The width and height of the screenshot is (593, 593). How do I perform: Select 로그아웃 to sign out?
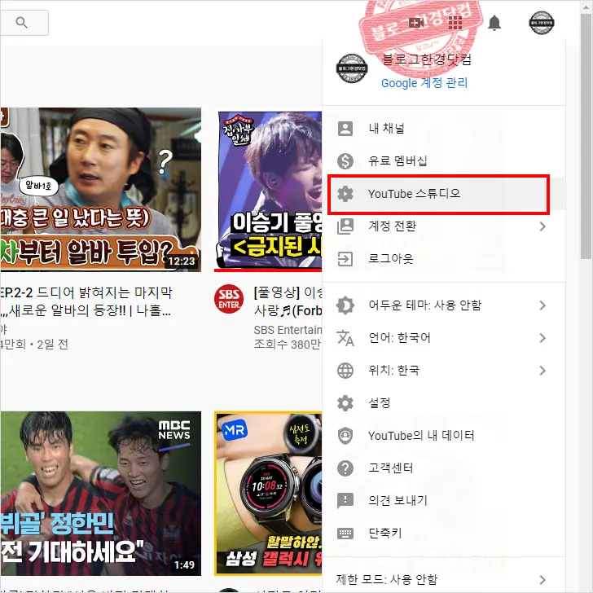point(444,259)
